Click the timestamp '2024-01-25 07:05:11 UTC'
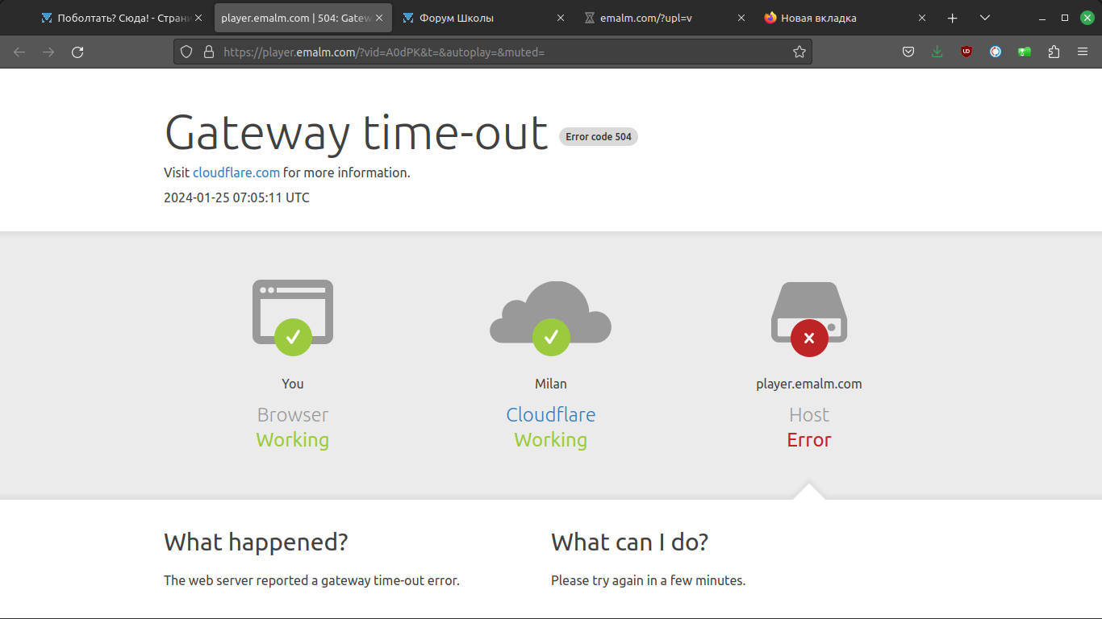1102x619 pixels. [236, 197]
